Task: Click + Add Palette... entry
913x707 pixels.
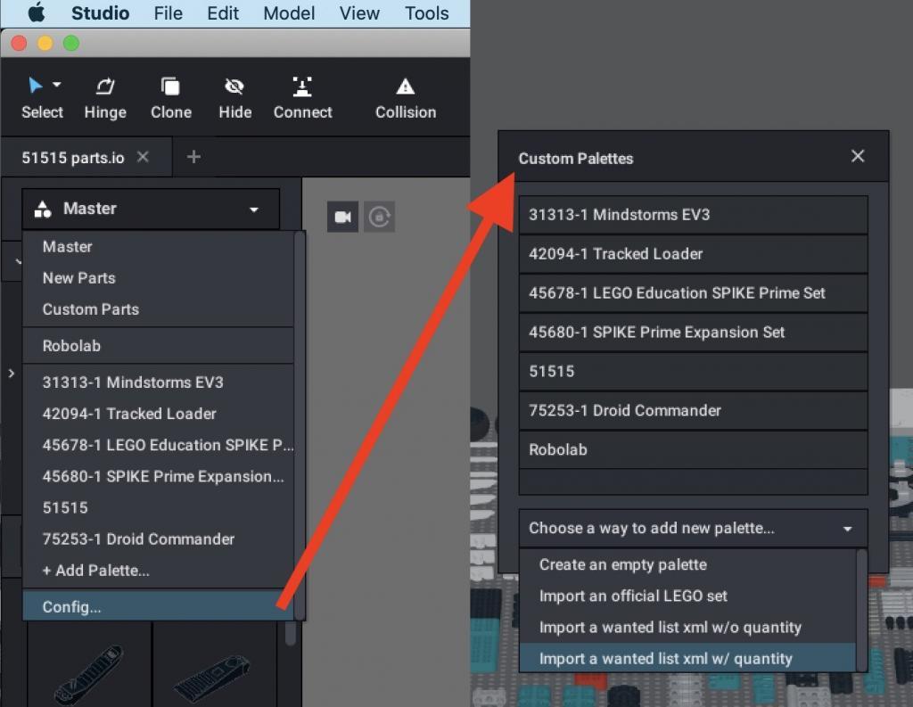Action: point(158,571)
